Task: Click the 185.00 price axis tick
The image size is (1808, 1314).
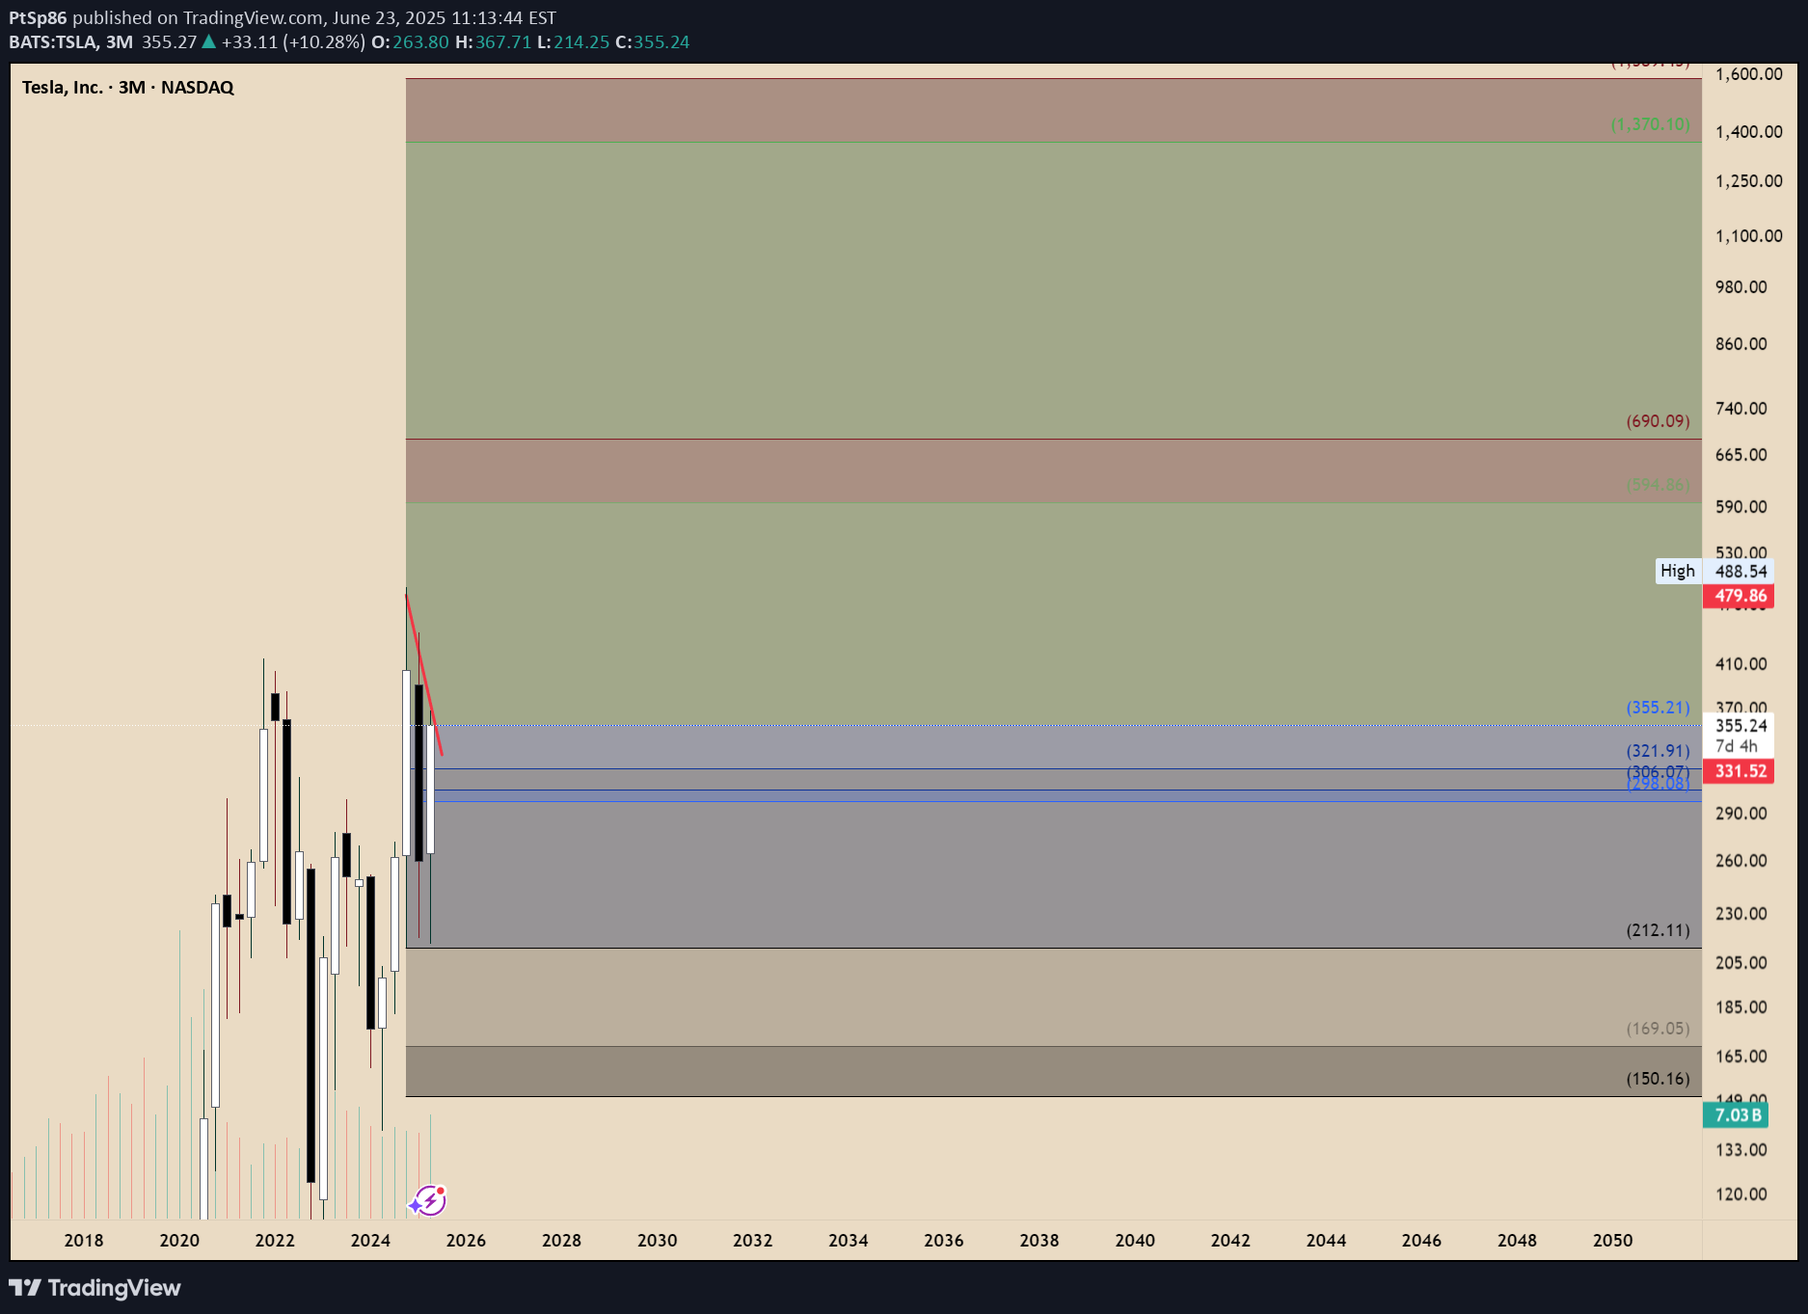Action: coord(1741,1007)
